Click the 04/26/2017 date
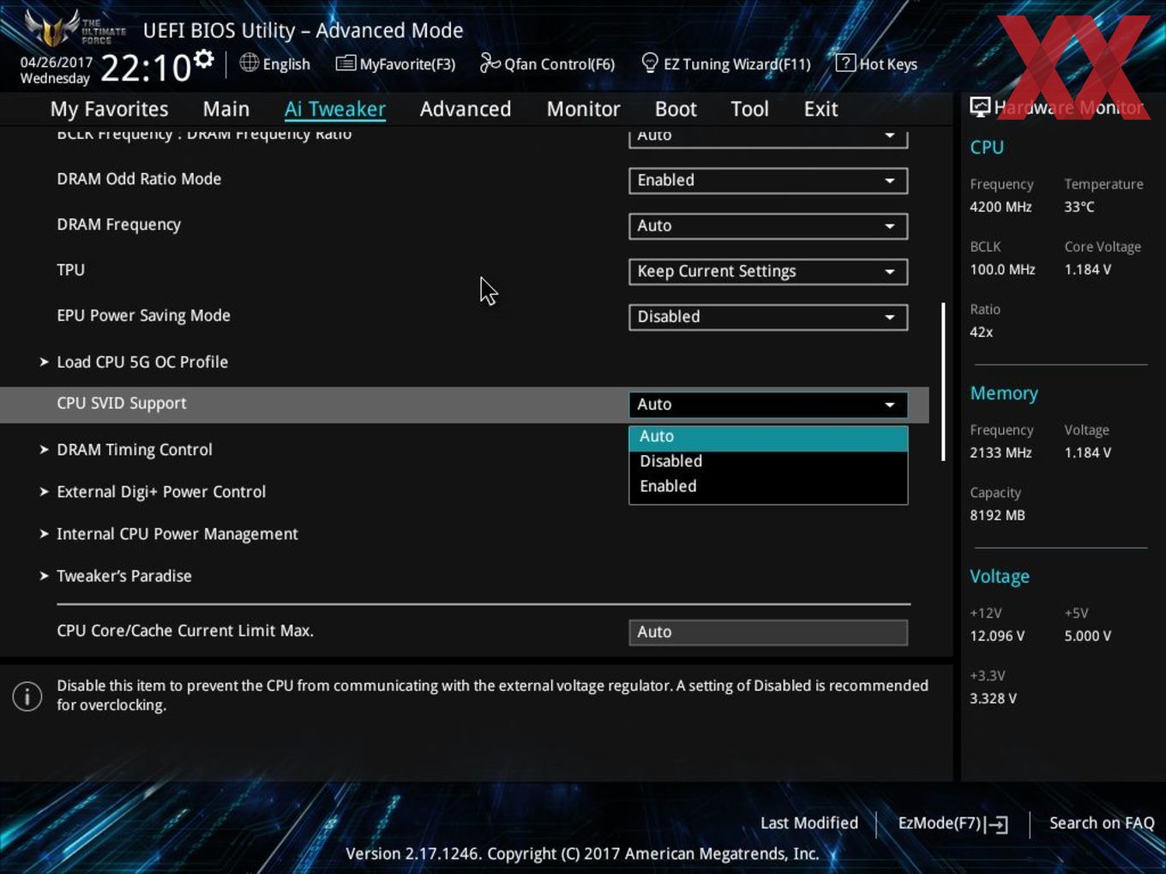 pos(57,63)
